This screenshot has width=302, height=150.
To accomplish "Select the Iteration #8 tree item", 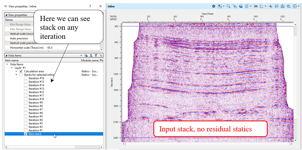I will point(36,106).
